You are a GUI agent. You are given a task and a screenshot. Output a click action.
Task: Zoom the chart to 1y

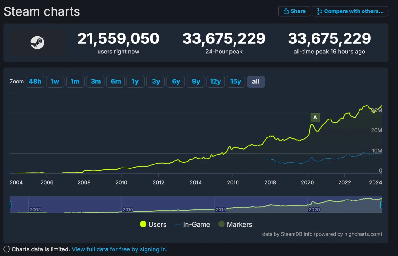point(135,82)
